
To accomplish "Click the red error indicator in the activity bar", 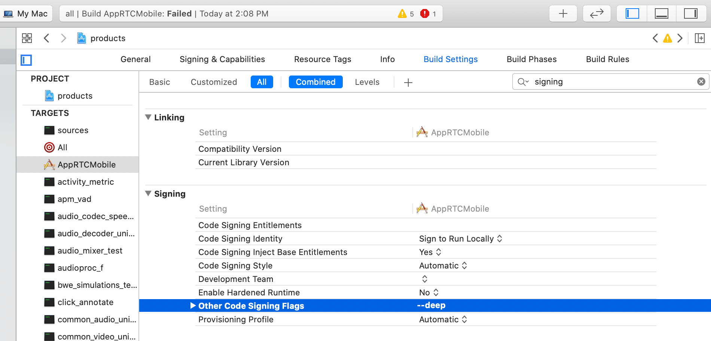I will tap(424, 14).
